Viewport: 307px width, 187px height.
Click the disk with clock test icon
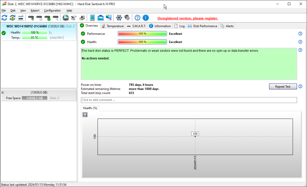(39, 18)
